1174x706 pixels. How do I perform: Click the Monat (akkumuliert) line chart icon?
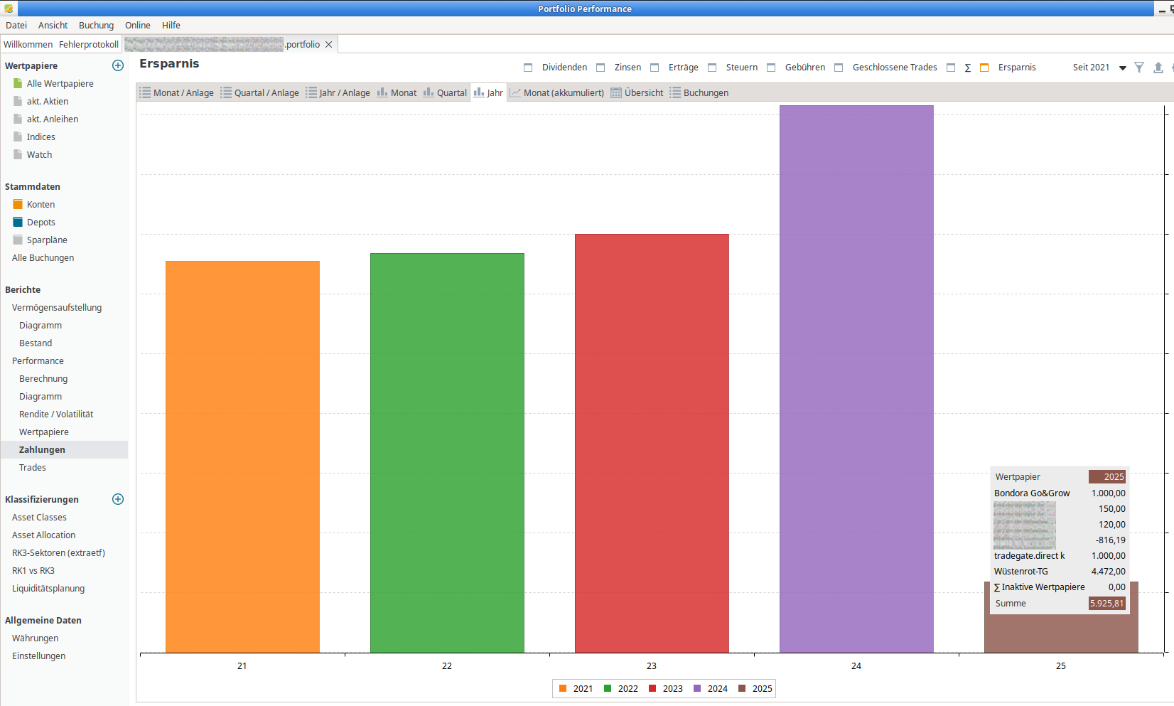(x=515, y=92)
